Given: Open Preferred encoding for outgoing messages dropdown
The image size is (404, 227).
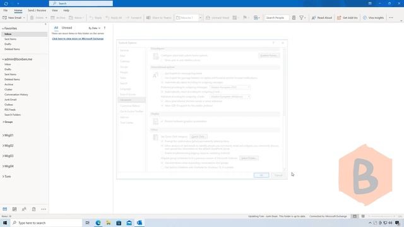Looking at the screenshot, I should click(x=230, y=87).
